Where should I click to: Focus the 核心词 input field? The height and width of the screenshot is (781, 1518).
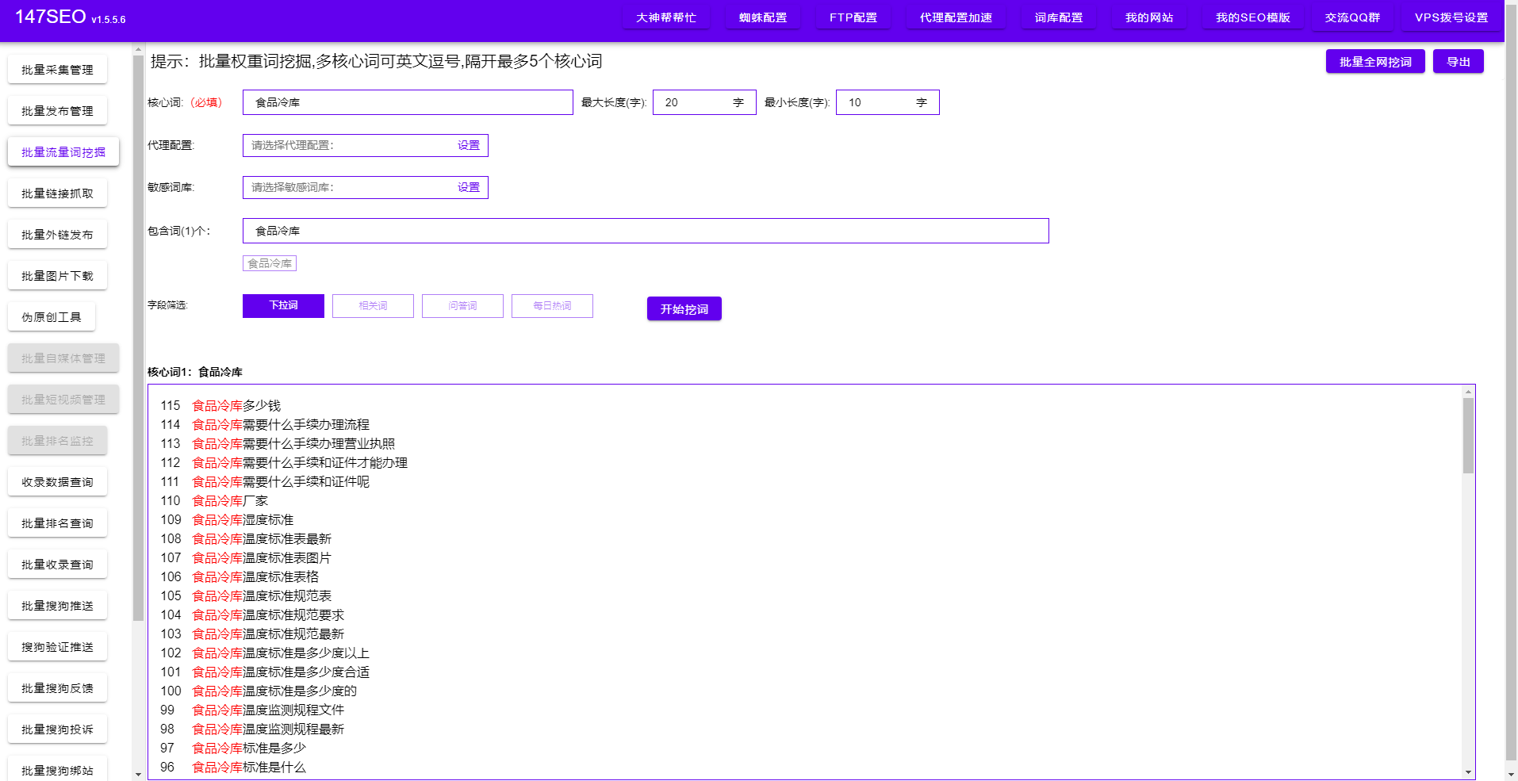coord(408,102)
